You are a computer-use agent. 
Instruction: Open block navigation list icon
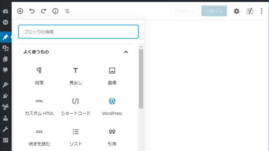[67, 11]
